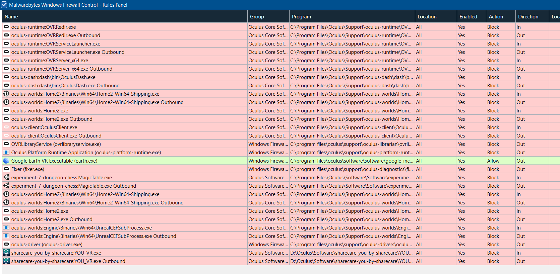Screen dimensions: 560x274
Task: Click the icon for the inbound OVRServer_x64.exe rule
Action: coord(6,60)
